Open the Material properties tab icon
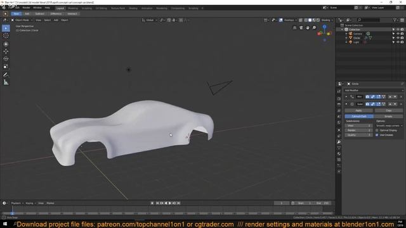The width and height of the screenshot is (406, 228). (339, 154)
